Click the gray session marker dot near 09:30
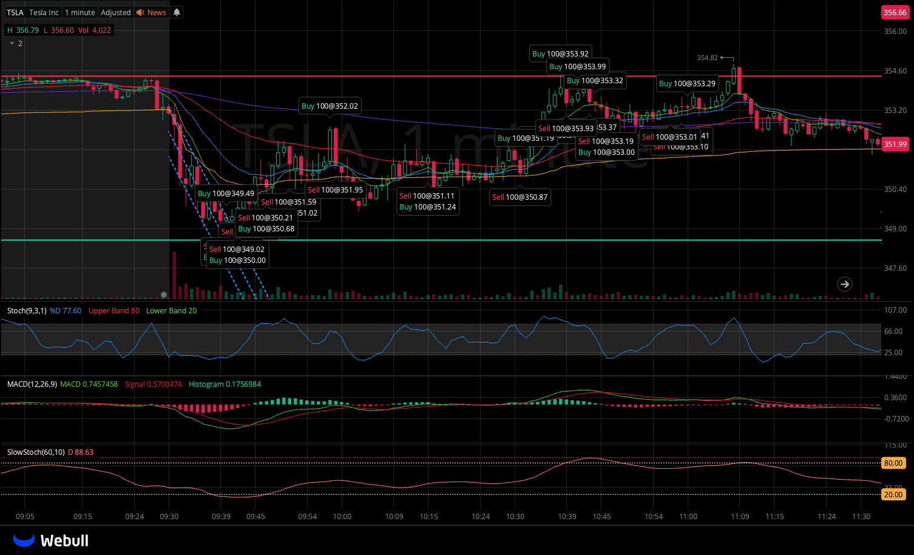 (163, 295)
